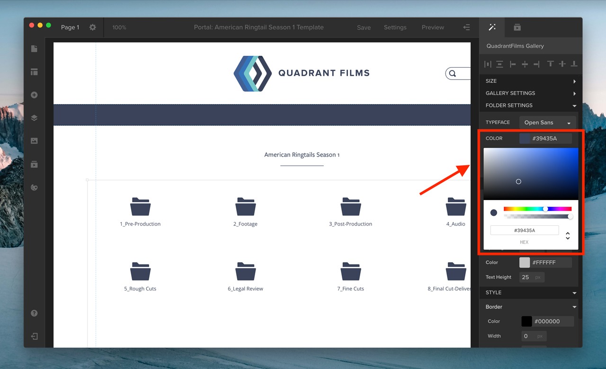The height and width of the screenshot is (369, 606).
Task: Collapse the FOLDER SETTINGS section
Action: click(x=531, y=105)
